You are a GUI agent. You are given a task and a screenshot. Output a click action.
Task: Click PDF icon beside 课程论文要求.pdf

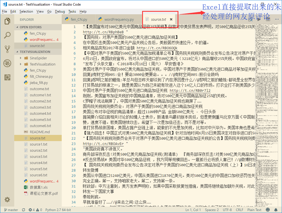(26, 193)
